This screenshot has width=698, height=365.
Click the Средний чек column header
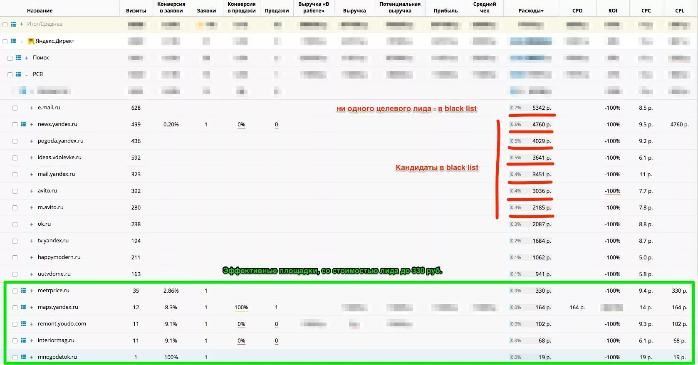coord(485,7)
